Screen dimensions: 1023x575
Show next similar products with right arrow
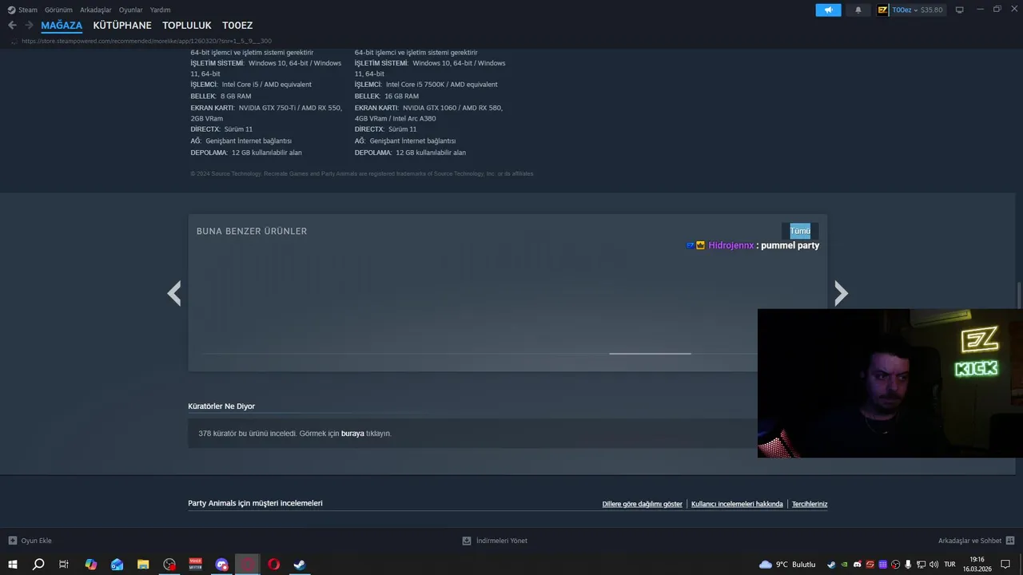(841, 293)
